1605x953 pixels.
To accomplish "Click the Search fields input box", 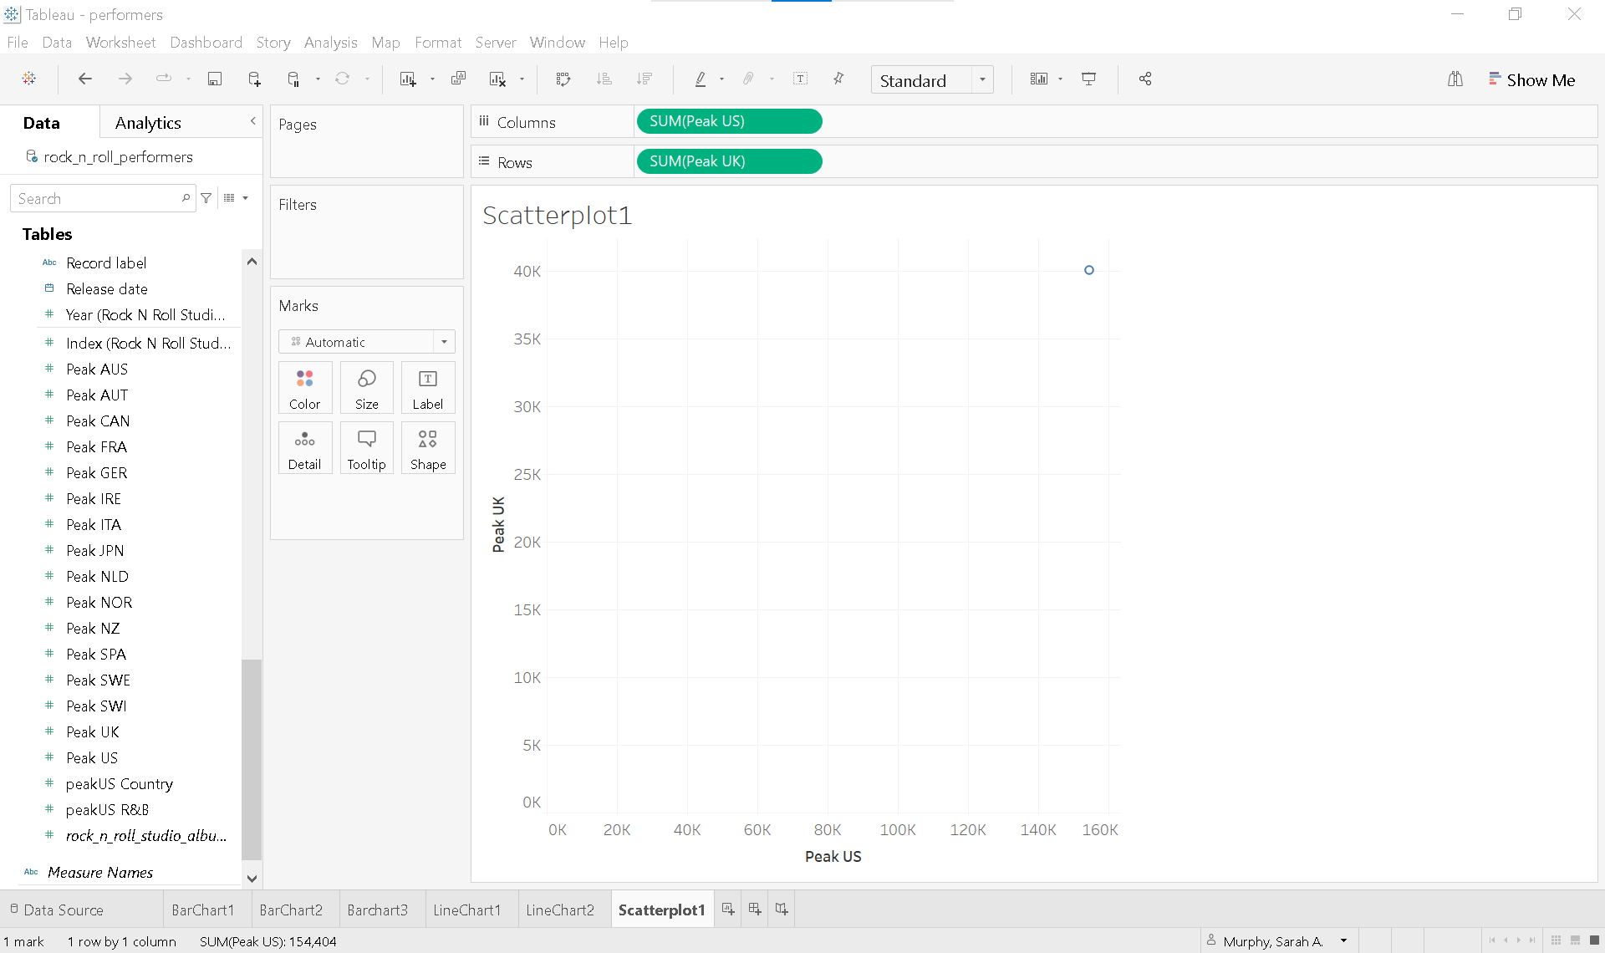I will click(x=96, y=199).
